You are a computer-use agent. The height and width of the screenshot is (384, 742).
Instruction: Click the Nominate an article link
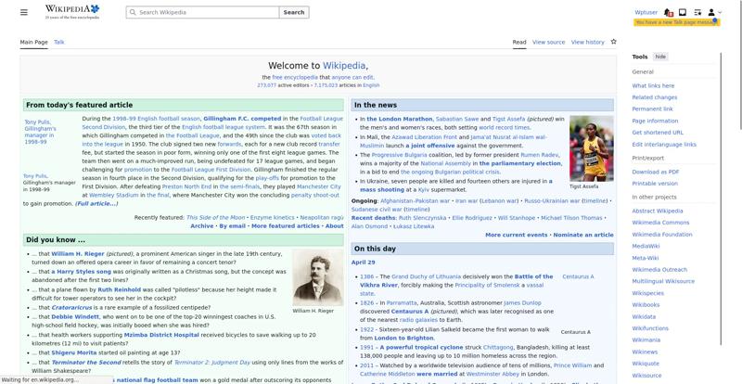582,235
